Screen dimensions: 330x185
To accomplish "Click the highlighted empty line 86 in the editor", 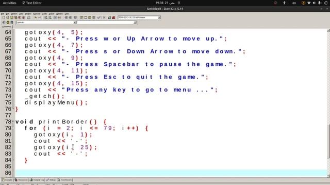I will pyautogui.click(x=171, y=173).
